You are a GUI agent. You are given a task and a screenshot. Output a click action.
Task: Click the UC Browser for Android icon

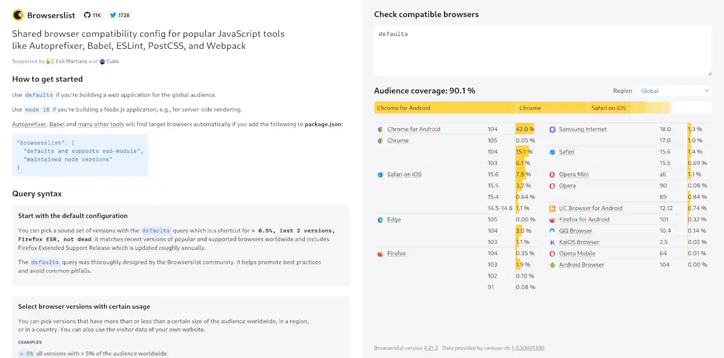pos(551,208)
